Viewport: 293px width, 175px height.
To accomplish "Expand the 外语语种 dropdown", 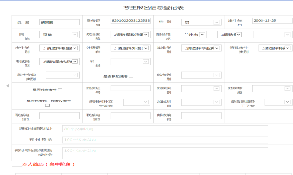I will pyautogui.click(x=131, y=48).
